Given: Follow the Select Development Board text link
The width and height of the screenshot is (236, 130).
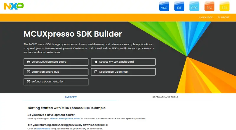Looking at the screenshot, I should [65, 119].
